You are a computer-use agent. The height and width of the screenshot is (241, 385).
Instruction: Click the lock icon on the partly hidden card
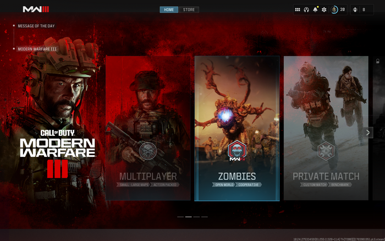click(378, 61)
